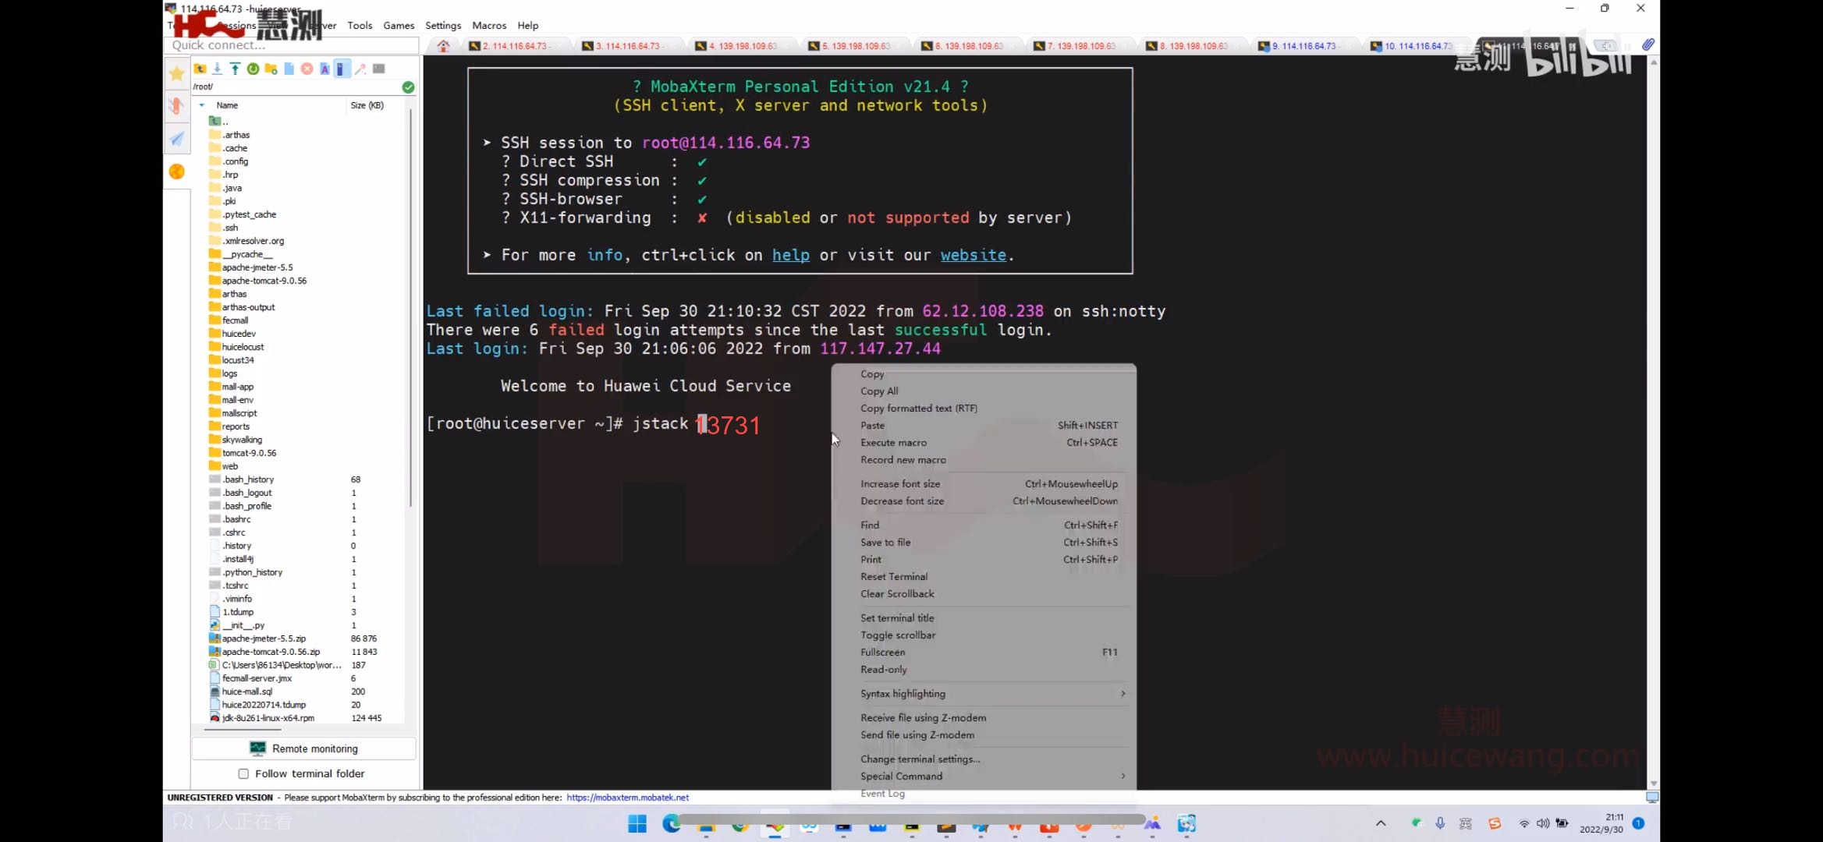Open the mobaxterm.mobatek.net link

coord(627,798)
